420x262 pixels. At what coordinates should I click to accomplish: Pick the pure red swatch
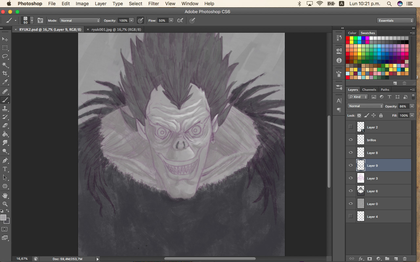pyautogui.click(x=348, y=38)
